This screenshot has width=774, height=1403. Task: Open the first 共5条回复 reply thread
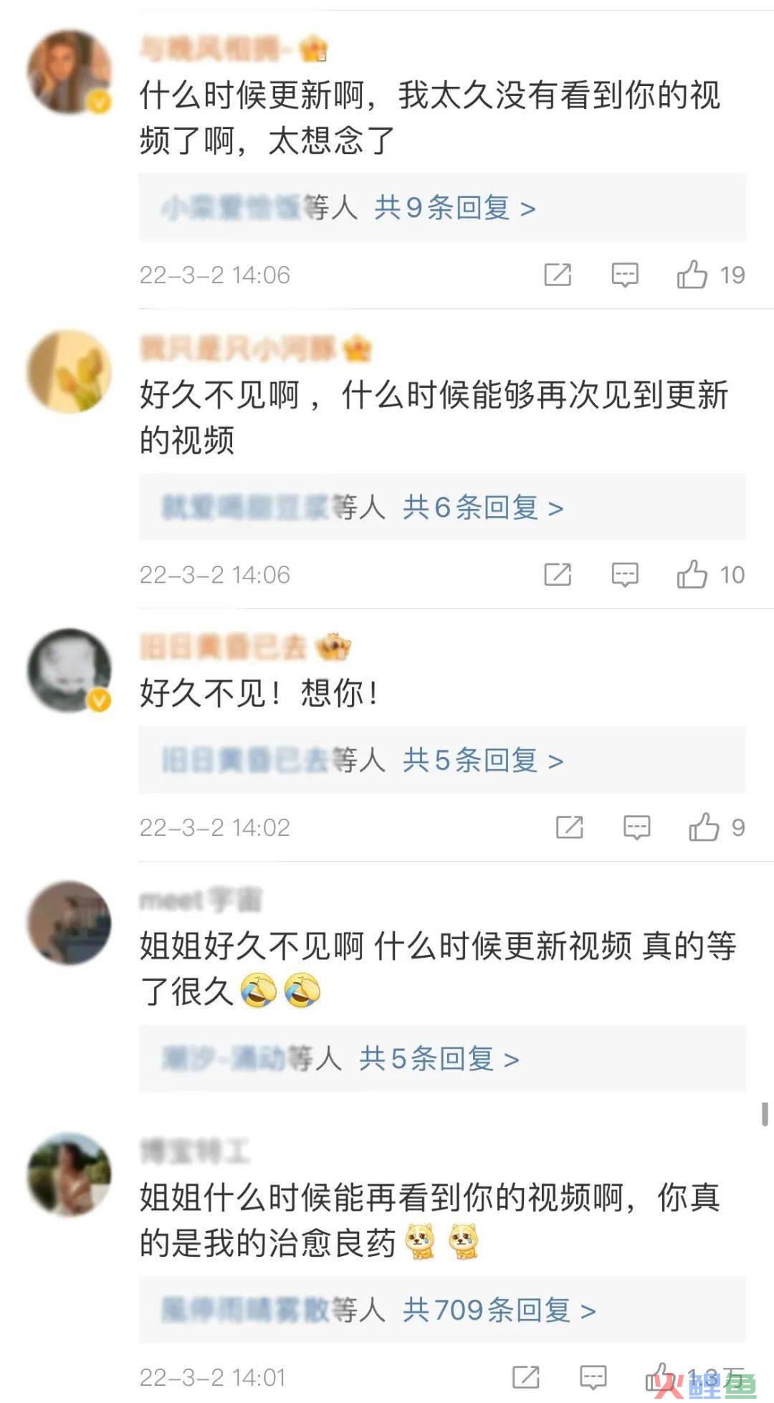coord(483,760)
